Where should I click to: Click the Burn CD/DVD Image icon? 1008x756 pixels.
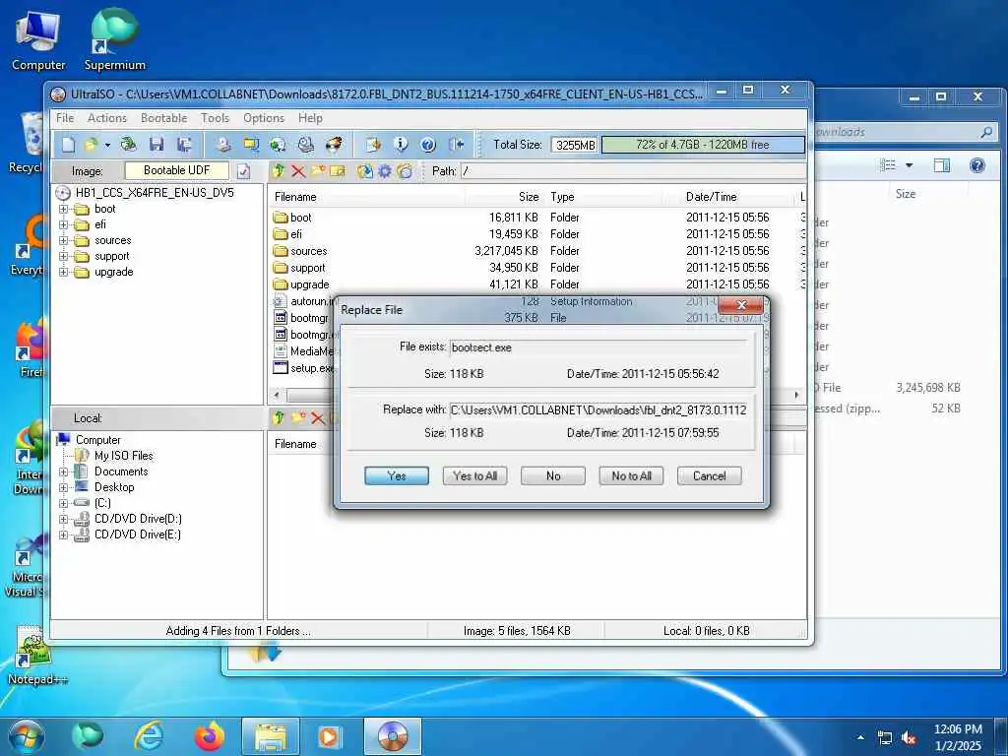pos(334,145)
